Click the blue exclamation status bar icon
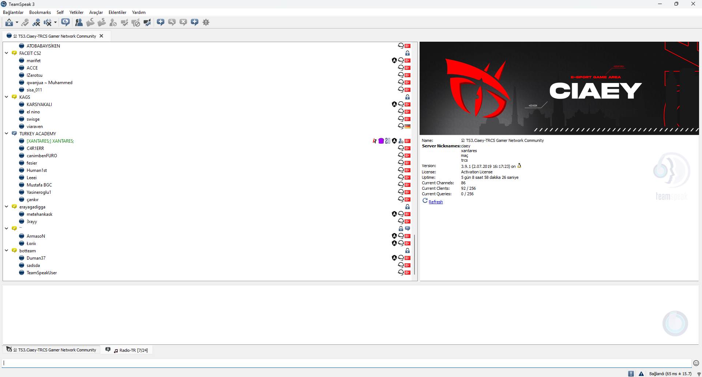Image resolution: width=702 pixels, height=377 pixels. click(631, 374)
